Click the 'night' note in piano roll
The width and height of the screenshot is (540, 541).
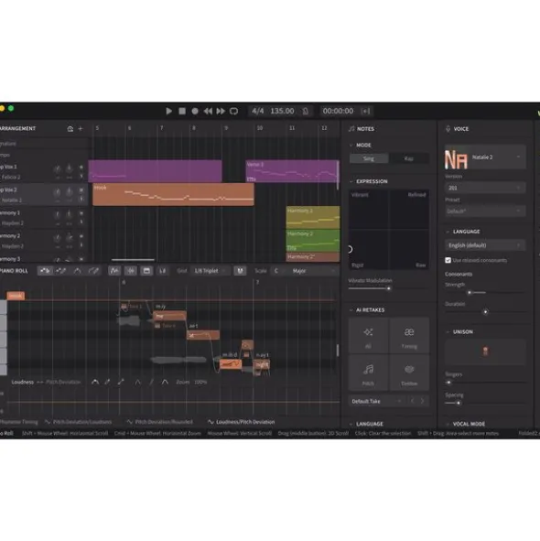tap(262, 364)
